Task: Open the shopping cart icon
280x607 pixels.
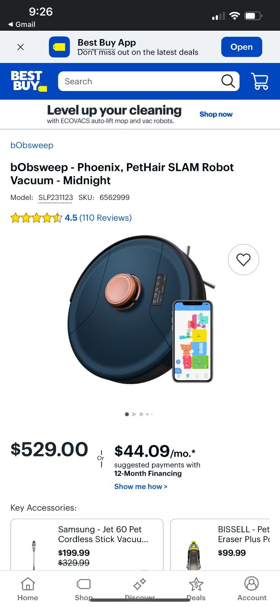Action: click(260, 81)
